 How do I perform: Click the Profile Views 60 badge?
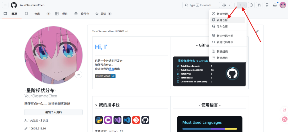(x=105, y=76)
